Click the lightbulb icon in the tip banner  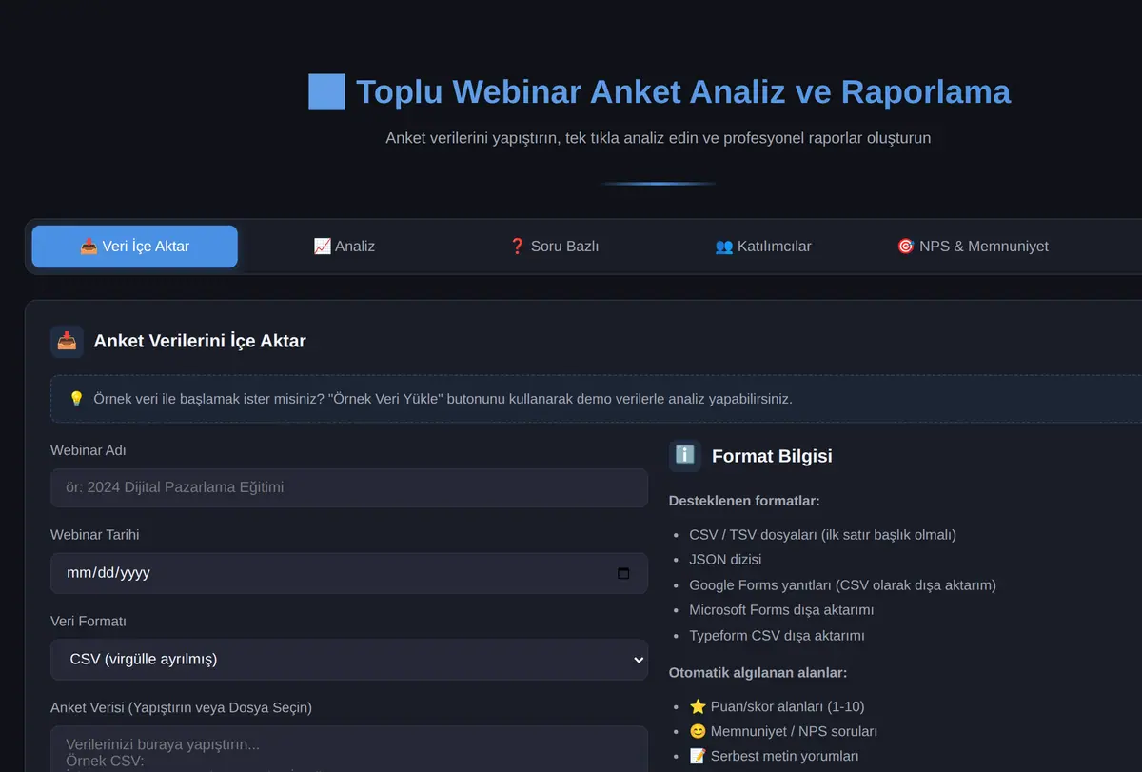[77, 399]
